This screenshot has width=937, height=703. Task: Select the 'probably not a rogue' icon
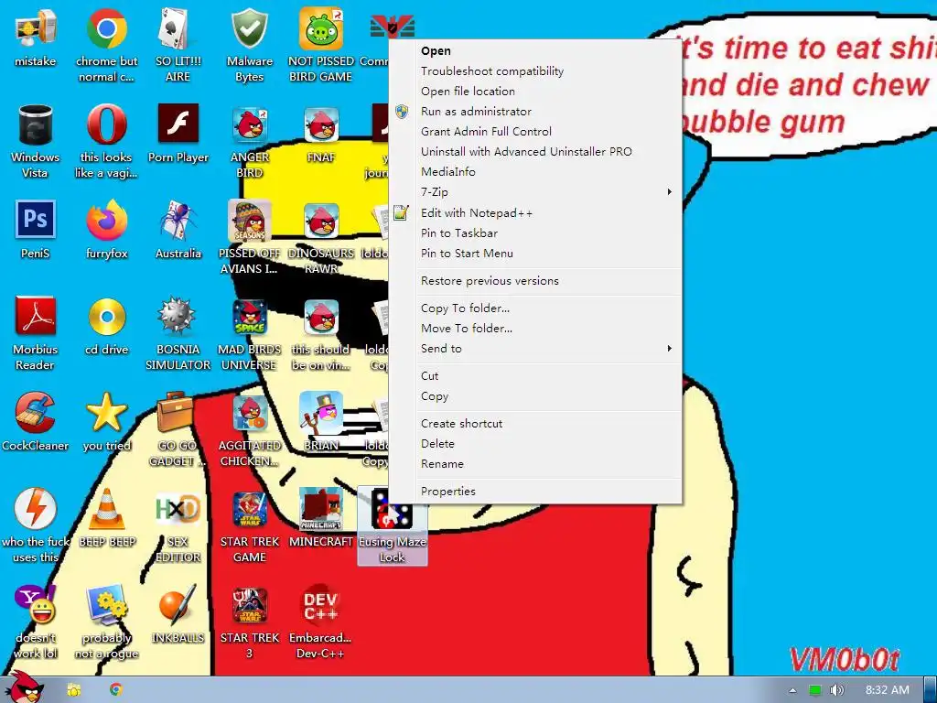coord(106,622)
